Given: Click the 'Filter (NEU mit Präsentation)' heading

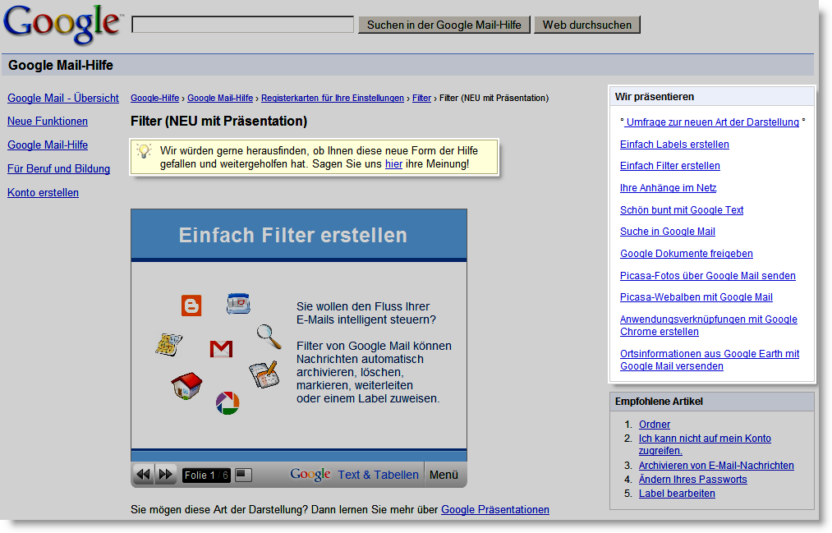Looking at the screenshot, I should click(x=218, y=121).
